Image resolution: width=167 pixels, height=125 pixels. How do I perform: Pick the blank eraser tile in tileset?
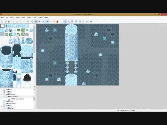point(2,26)
